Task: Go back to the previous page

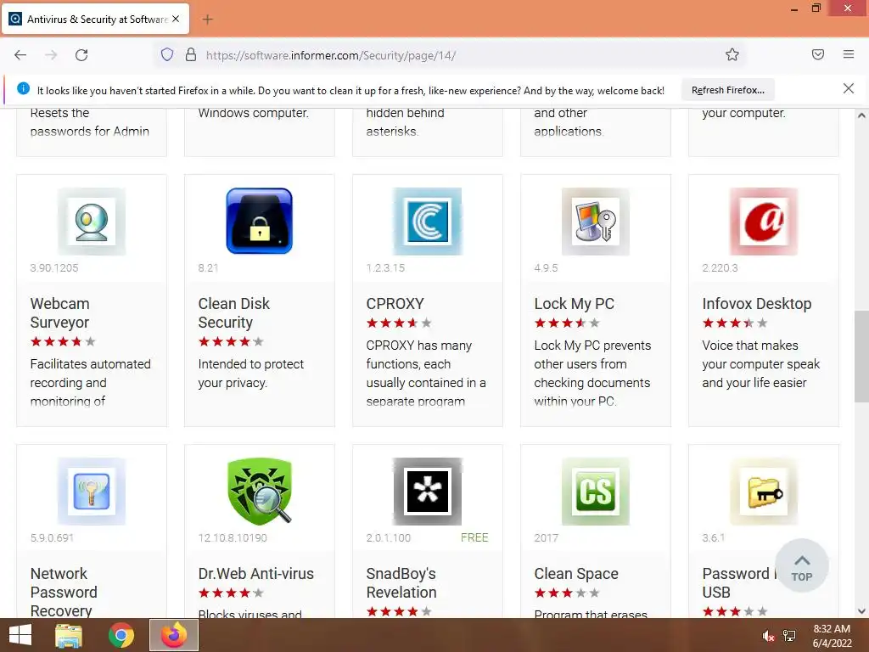Action: (20, 55)
